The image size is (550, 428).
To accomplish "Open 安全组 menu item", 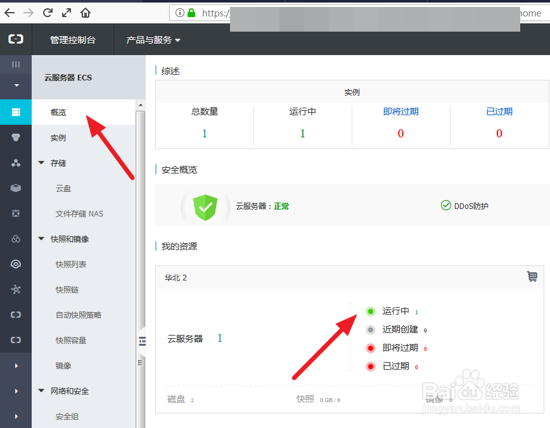I will click(67, 417).
